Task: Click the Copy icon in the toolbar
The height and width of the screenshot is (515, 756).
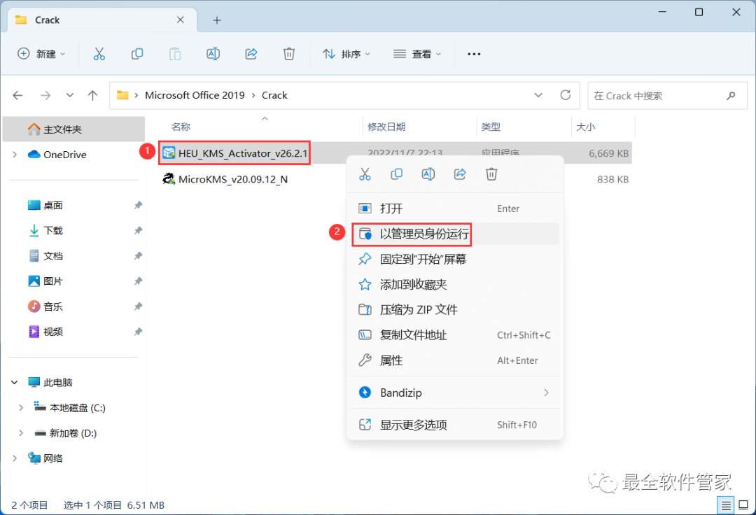Action: 137,54
